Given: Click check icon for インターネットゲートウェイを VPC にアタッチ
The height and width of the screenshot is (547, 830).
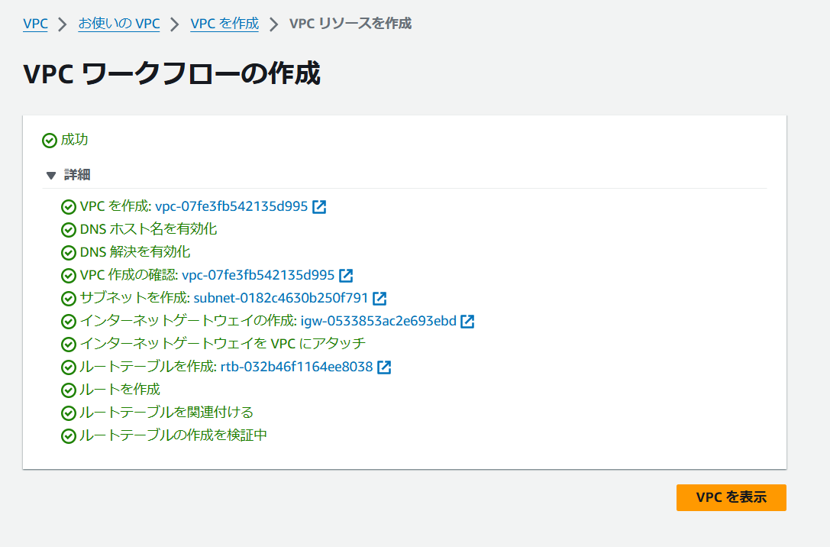Looking at the screenshot, I should pos(68,345).
